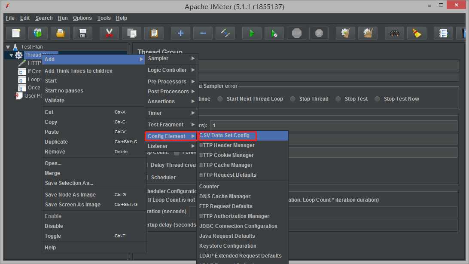The height and width of the screenshot is (264, 469).
Task: Open the Tools menu
Action: click(104, 18)
